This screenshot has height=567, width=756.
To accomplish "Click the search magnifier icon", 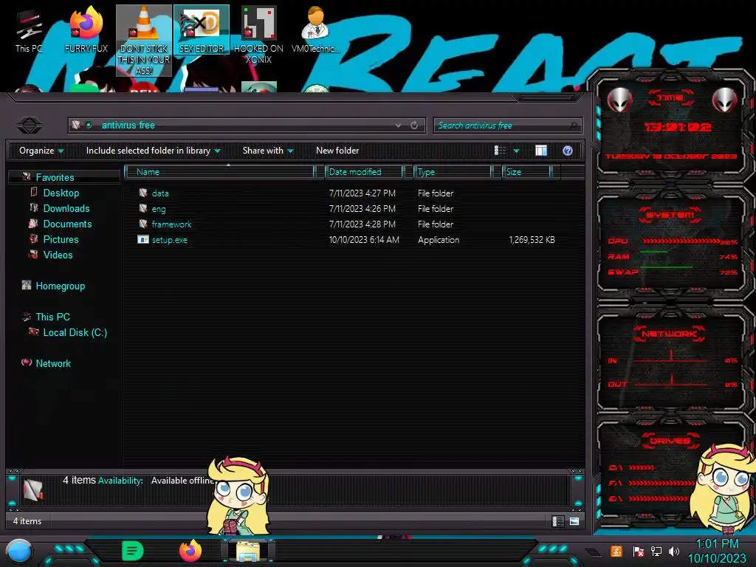I will coord(573,126).
